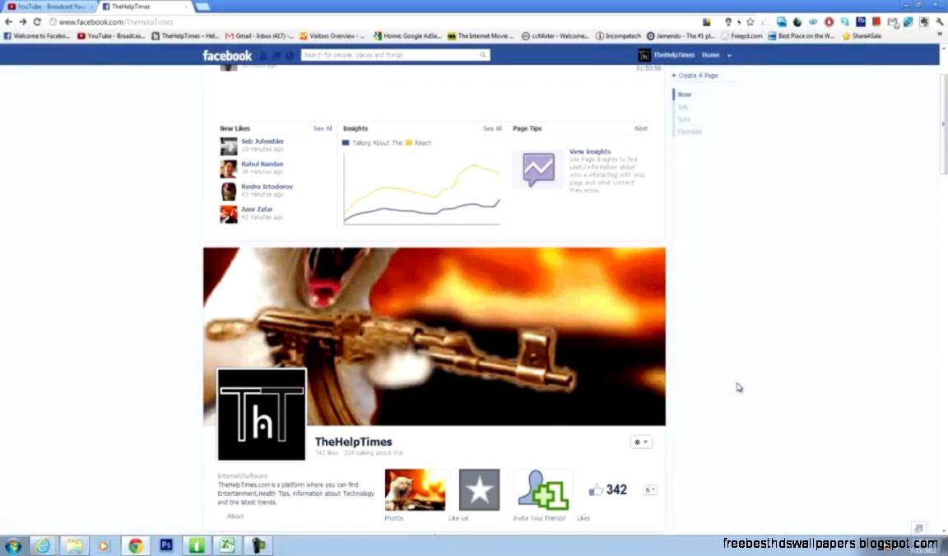
Task: Open Facebook account dropdown arrow next to Home
Action: 729,56
